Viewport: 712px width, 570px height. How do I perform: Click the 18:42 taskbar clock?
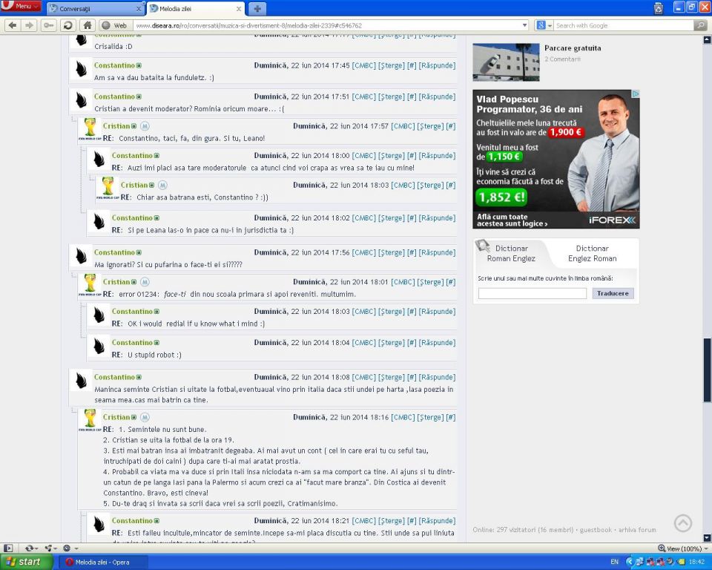696,563
